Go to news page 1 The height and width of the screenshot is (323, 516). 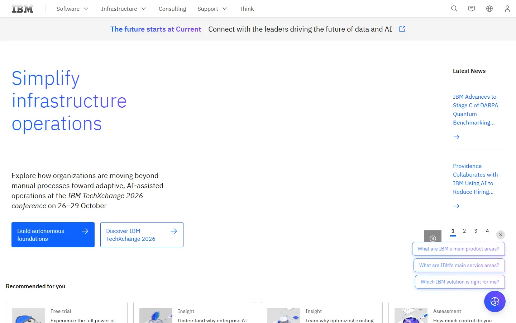click(x=453, y=231)
